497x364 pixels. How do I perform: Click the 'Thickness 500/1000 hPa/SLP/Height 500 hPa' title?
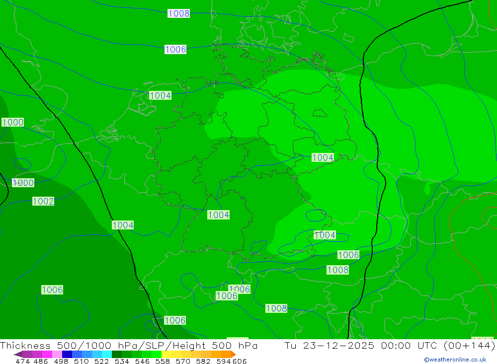pyautogui.click(x=129, y=345)
